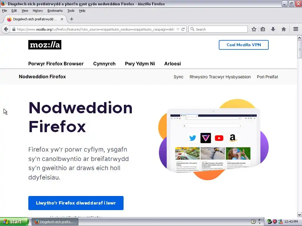302x226 pixels.
Task: Open the Windows start button
Action: (x=14, y=222)
